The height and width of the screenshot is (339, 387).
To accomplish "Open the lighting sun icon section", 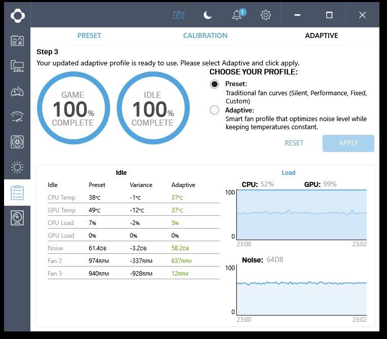I will click(x=17, y=167).
